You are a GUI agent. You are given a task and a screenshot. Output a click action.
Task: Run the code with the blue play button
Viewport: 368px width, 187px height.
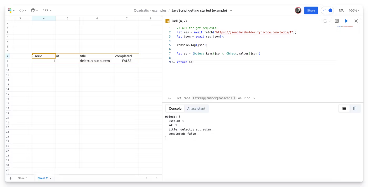346,21
